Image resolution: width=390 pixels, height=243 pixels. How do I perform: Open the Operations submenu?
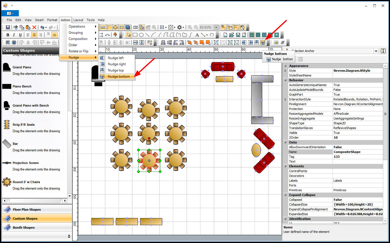(x=79, y=26)
